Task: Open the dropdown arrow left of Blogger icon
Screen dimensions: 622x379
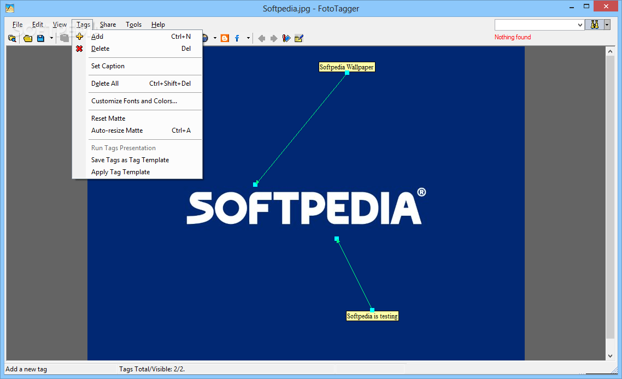Action: 215,38
